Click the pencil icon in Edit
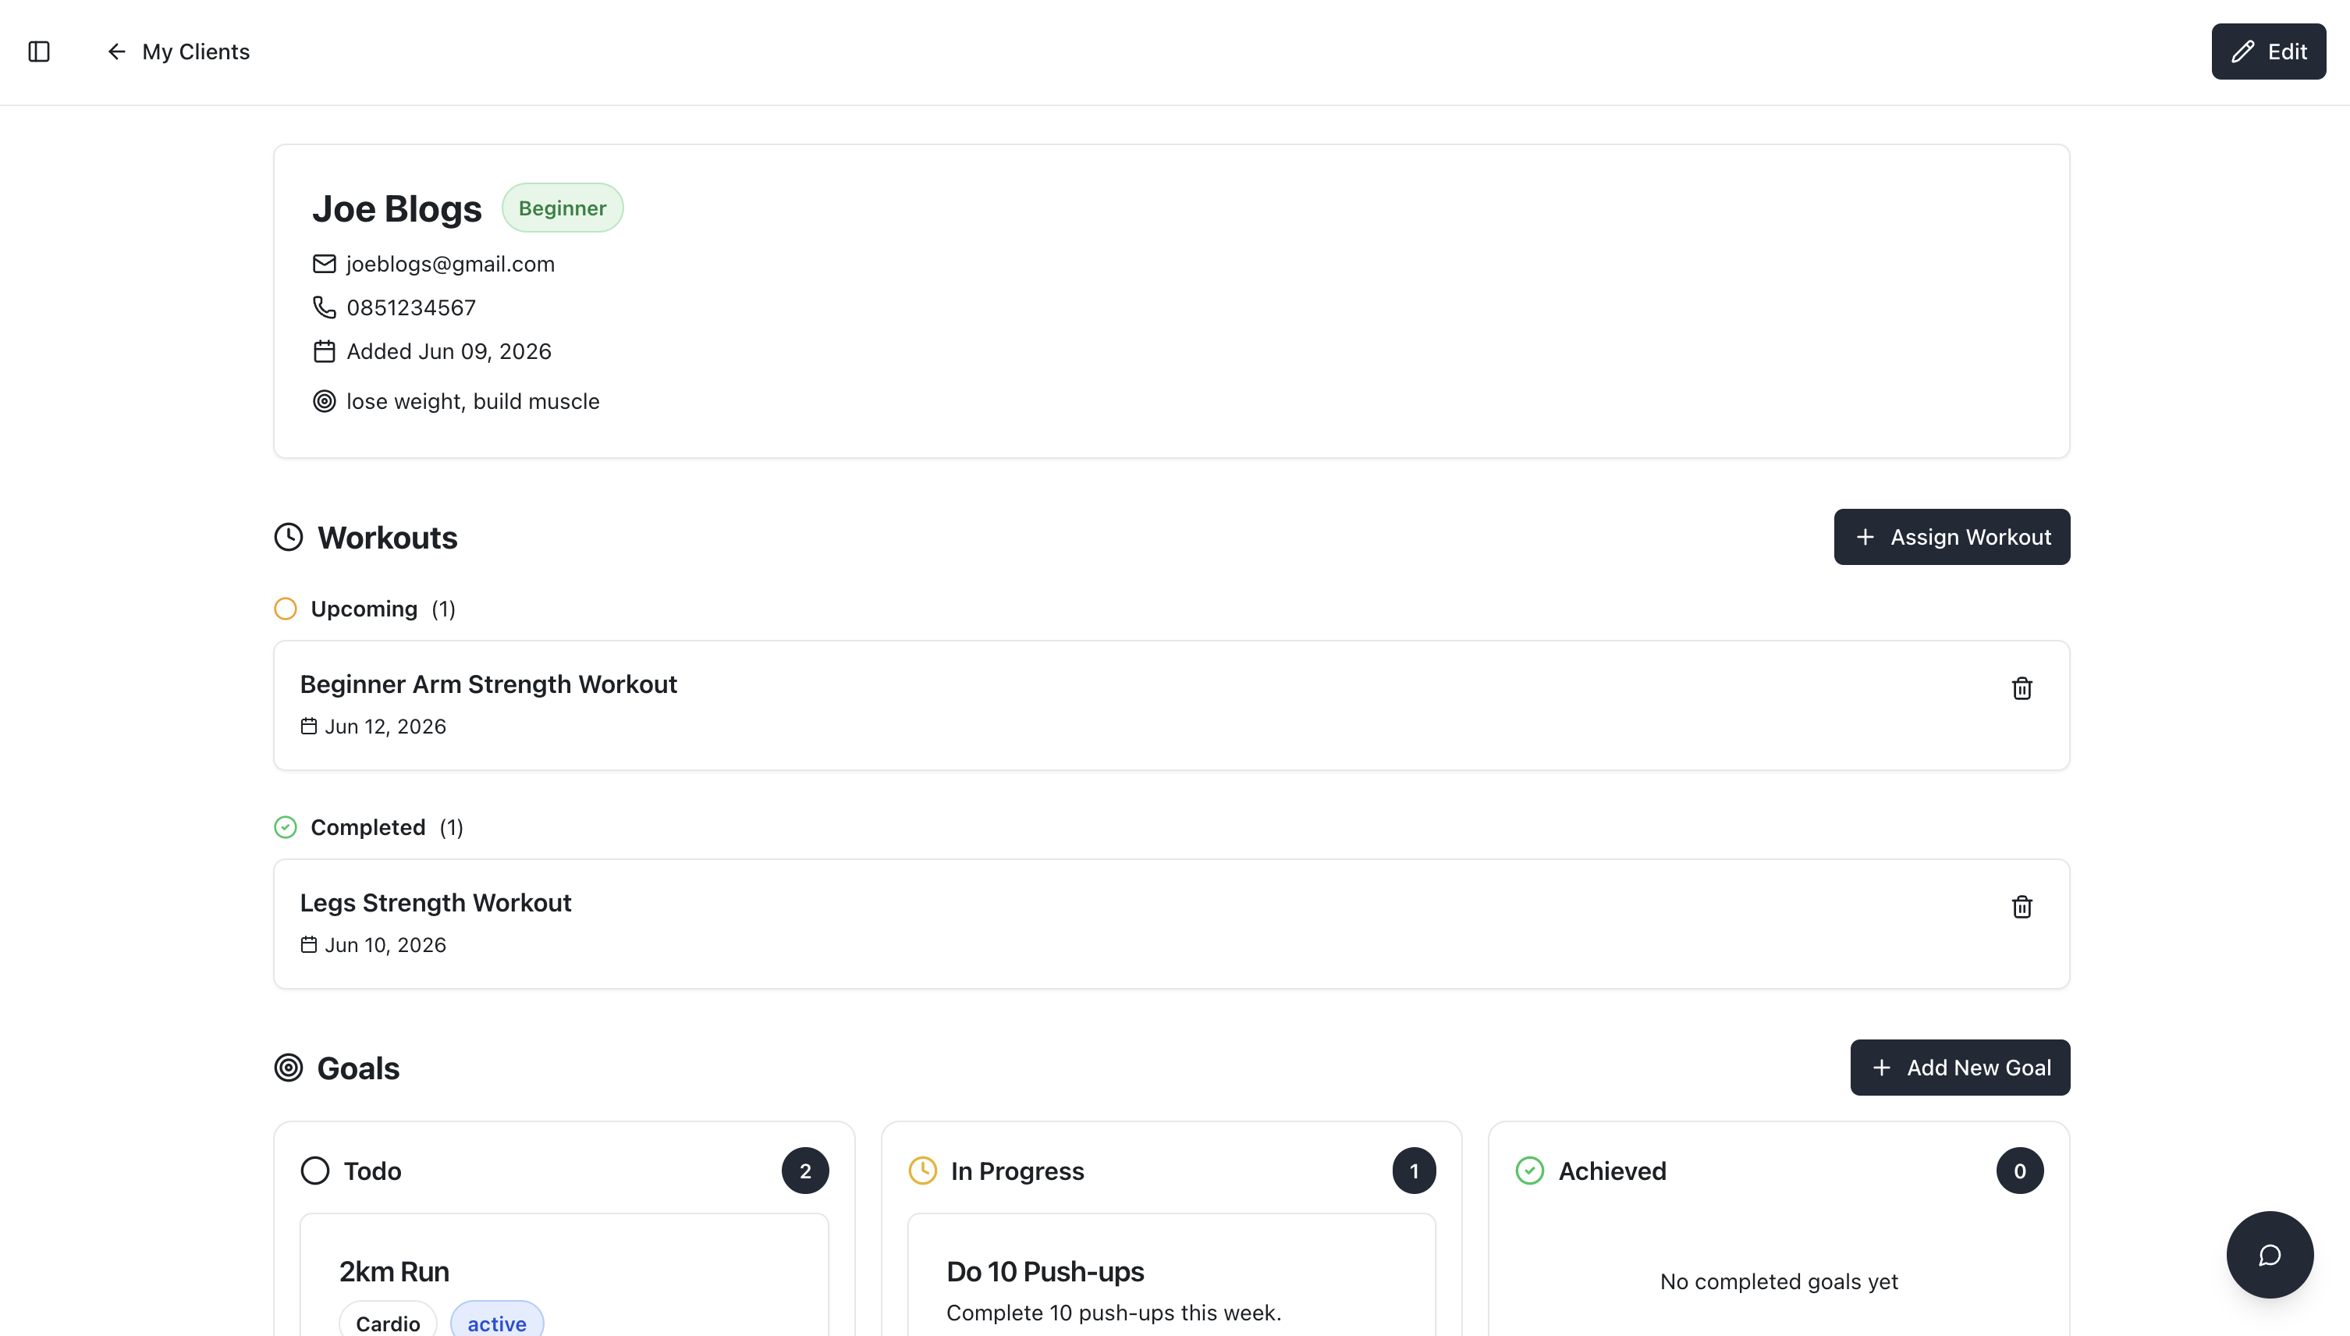 pyautogui.click(x=2242, y=52)
